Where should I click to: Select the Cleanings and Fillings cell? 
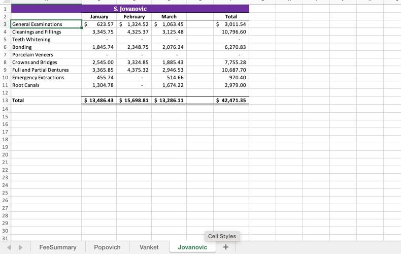click(46, 31)
